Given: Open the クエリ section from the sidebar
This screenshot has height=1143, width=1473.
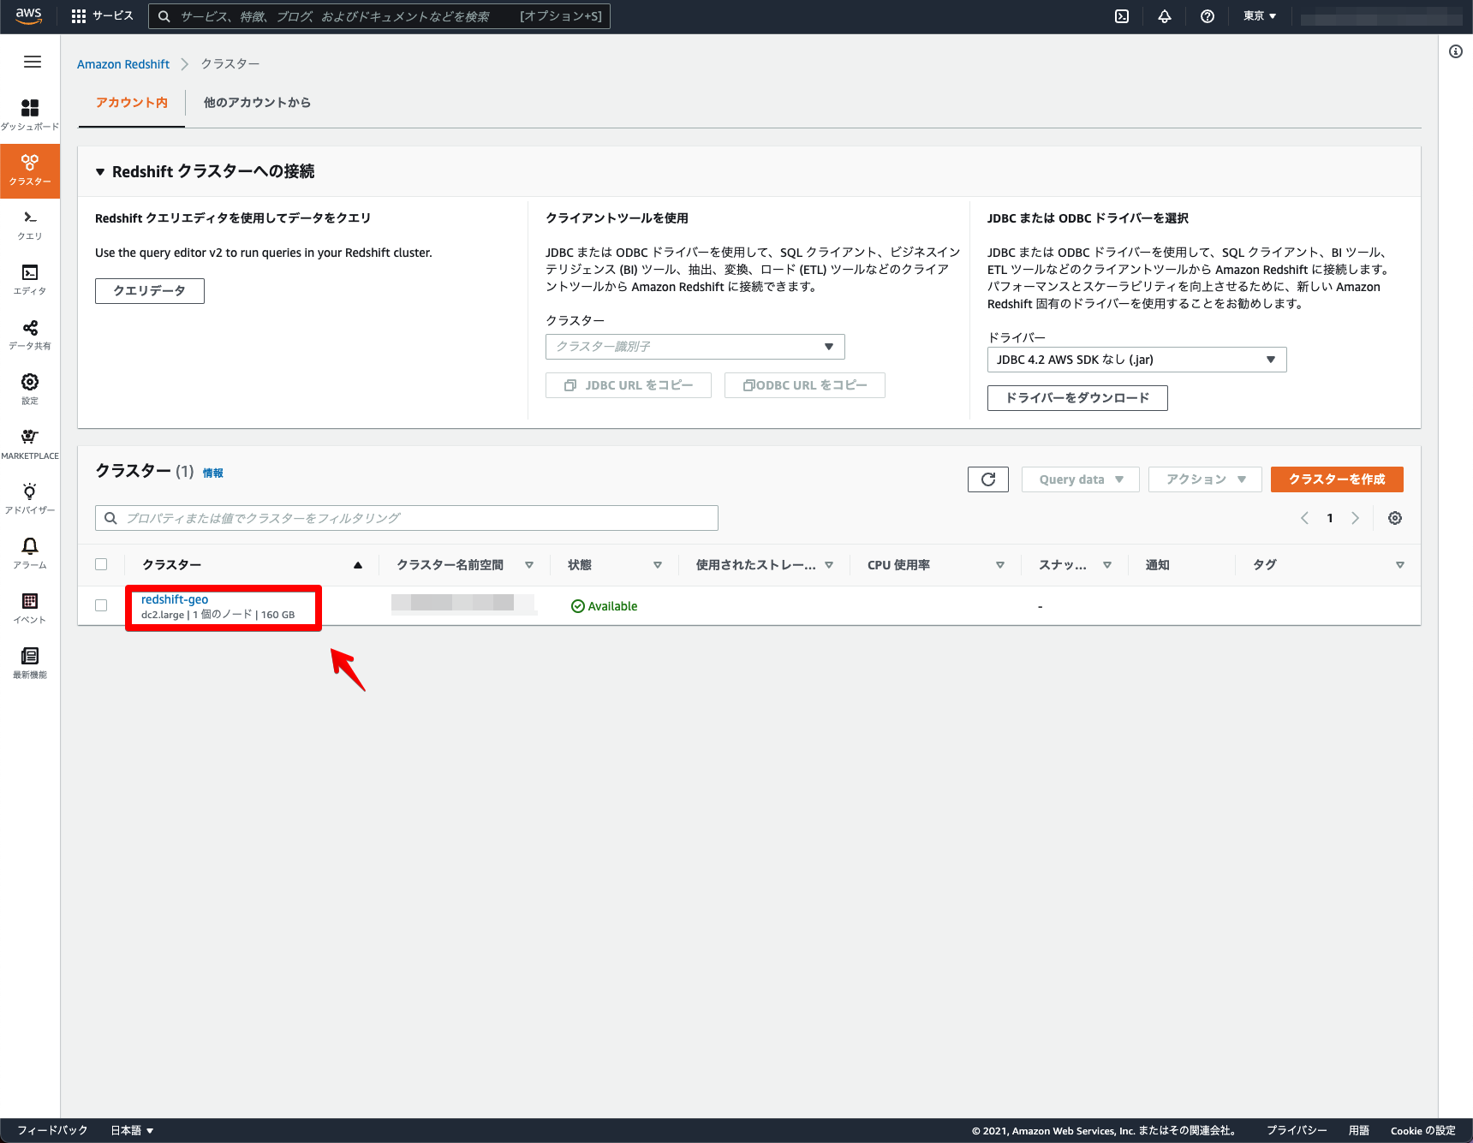Looking at the screenshot, I should [30, 225].
